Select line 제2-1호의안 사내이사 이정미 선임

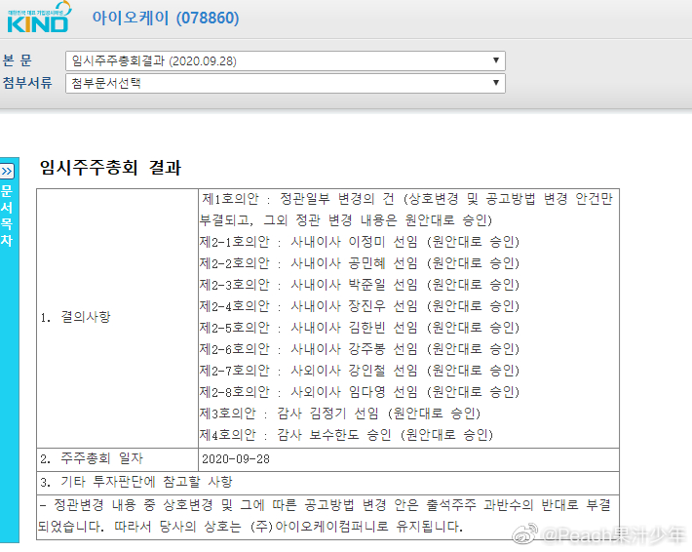360,242
